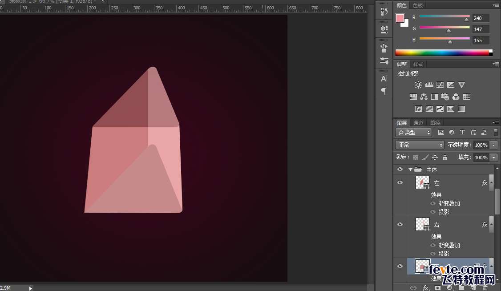
Task: Click the R channel slider
Action: click(x=444, y=16)
